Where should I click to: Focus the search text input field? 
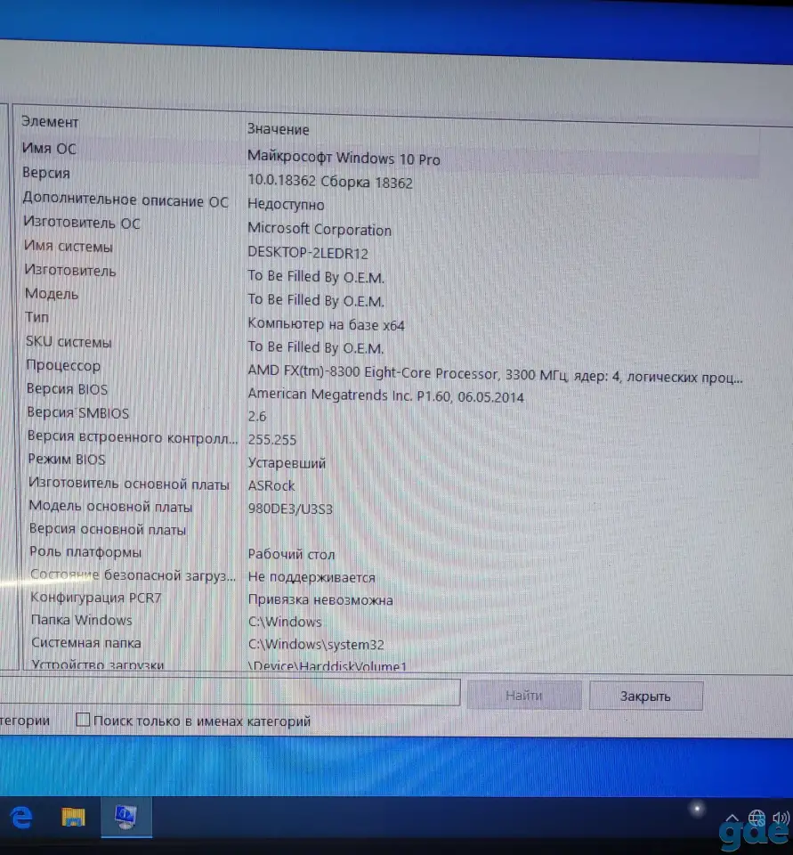click(x=229, y=691)
